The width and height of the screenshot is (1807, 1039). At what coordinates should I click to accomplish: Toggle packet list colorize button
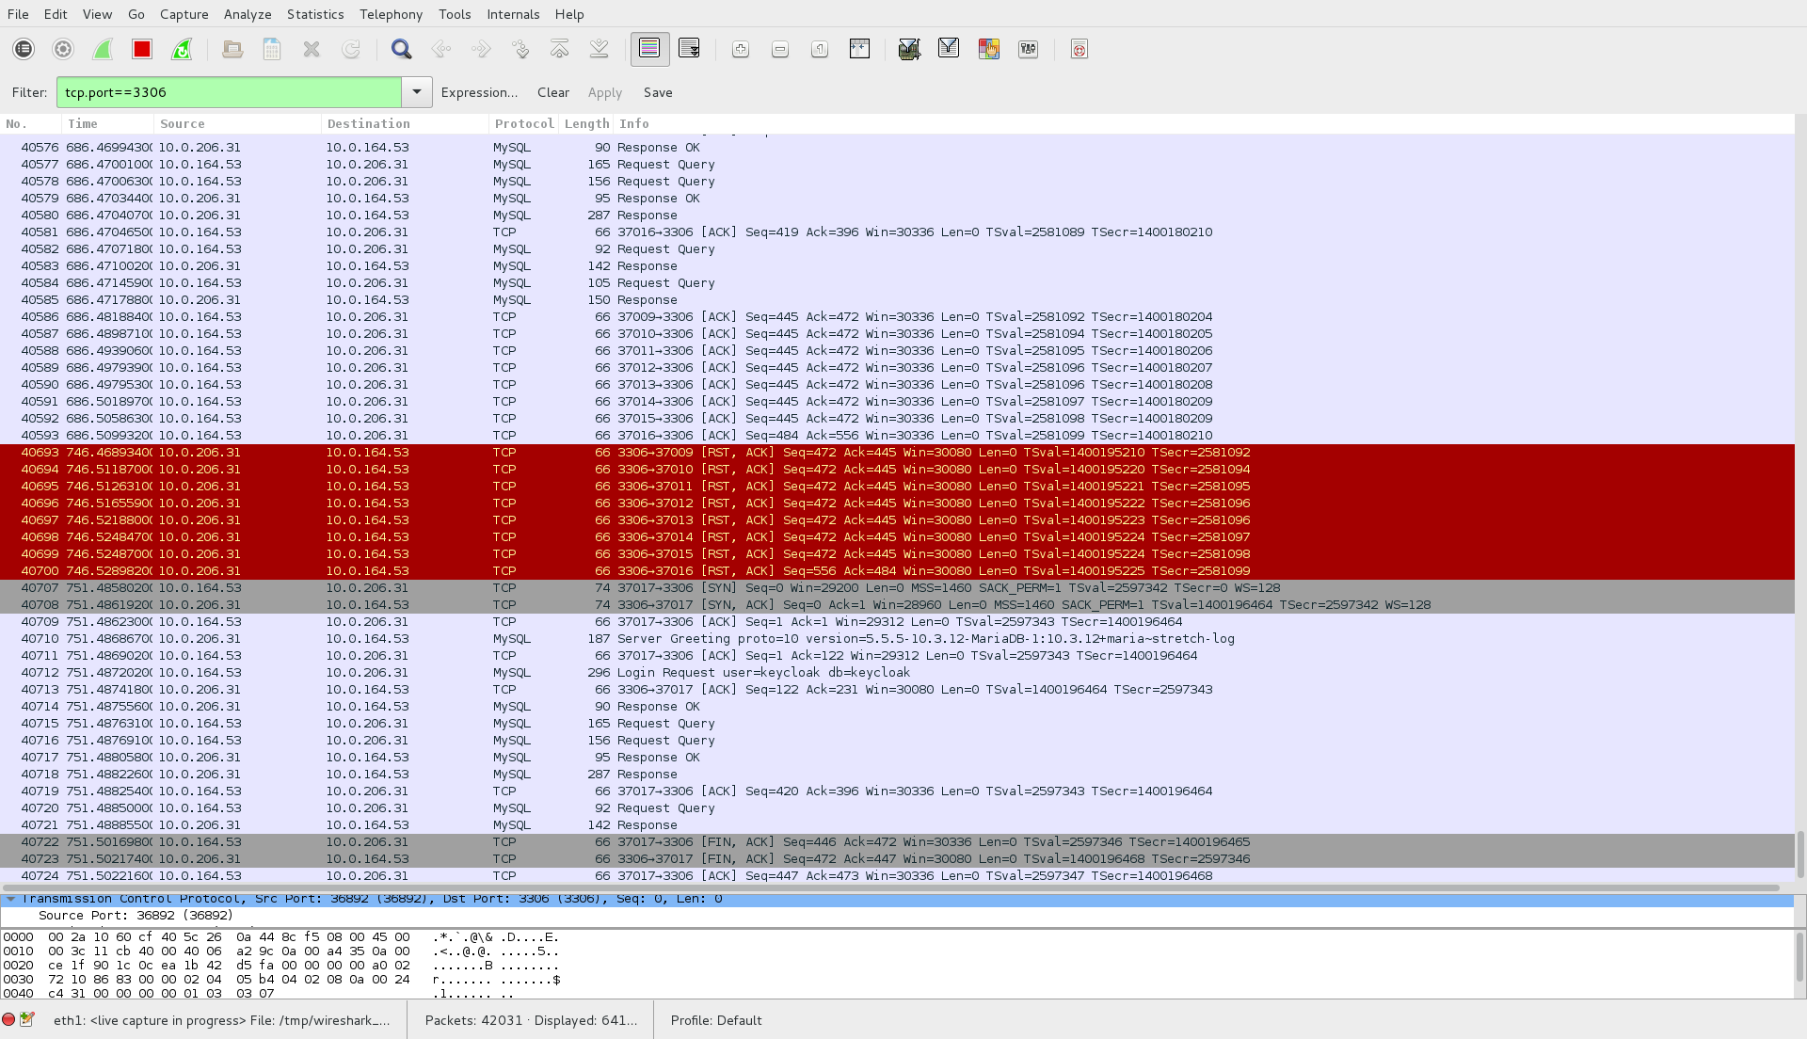(649, 49)
